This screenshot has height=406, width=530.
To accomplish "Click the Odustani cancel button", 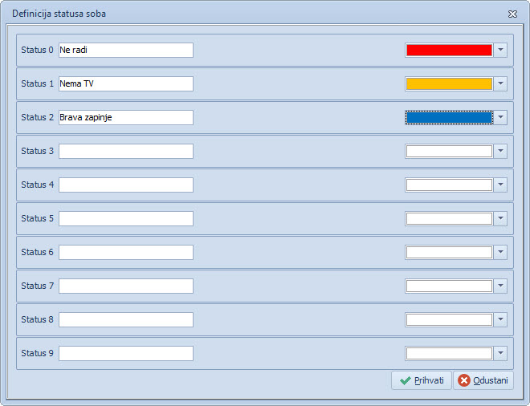I will (x=483, y=380).
